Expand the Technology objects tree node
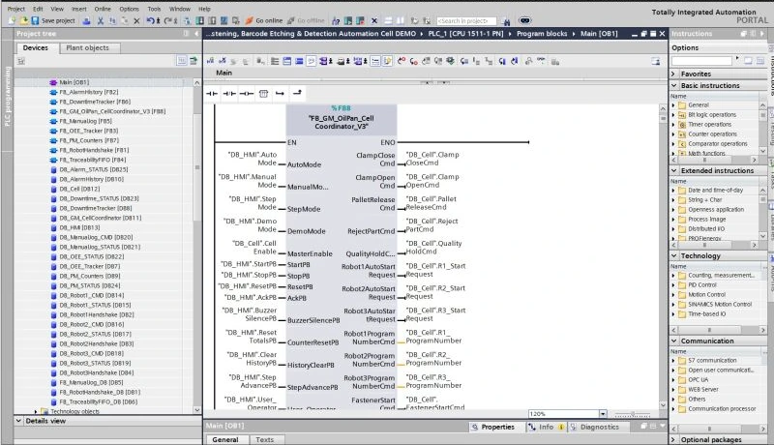 [36, 411]
